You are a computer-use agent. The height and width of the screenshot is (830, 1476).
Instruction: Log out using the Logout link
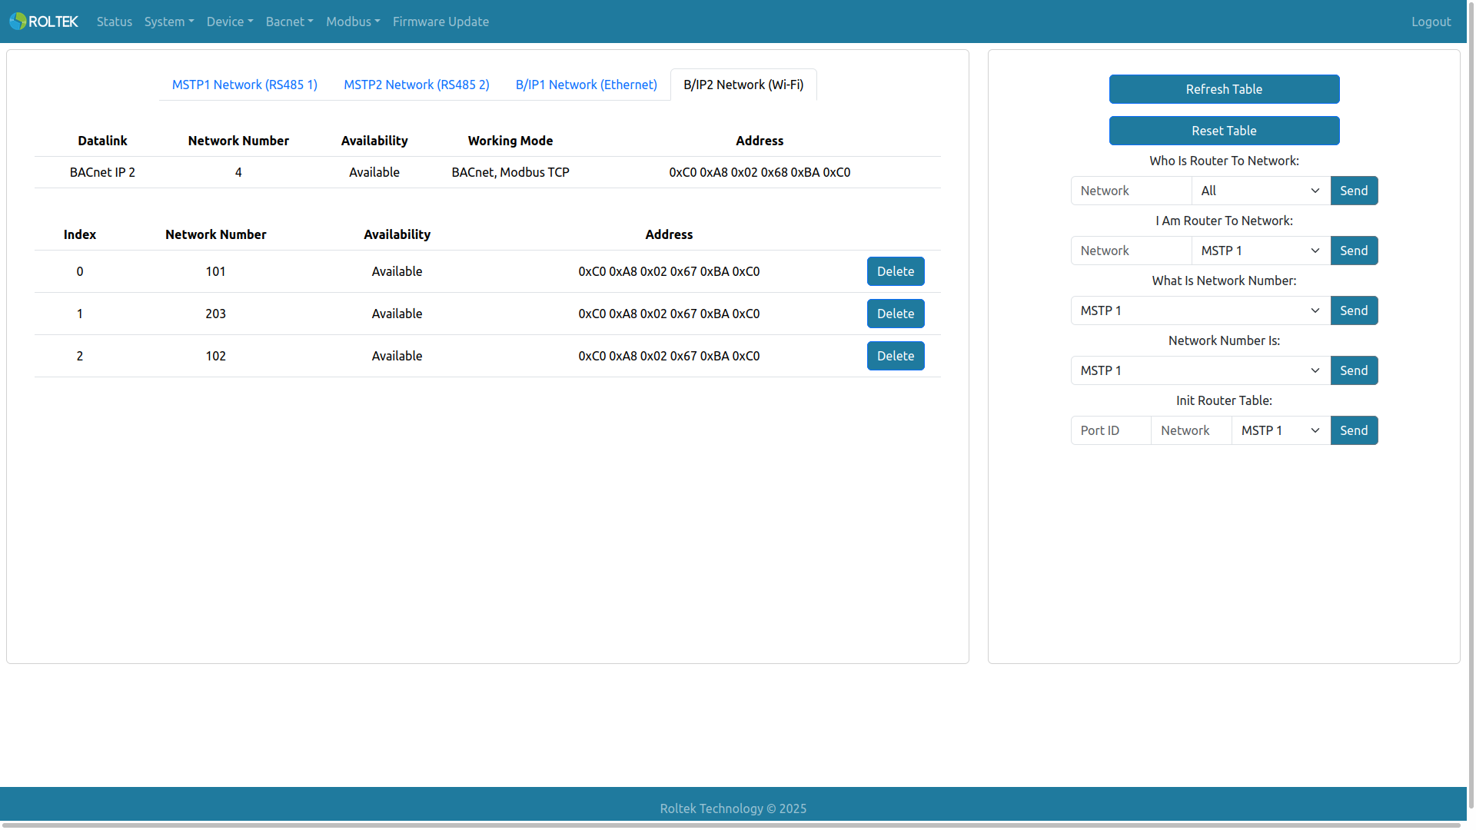point(1431,22)
